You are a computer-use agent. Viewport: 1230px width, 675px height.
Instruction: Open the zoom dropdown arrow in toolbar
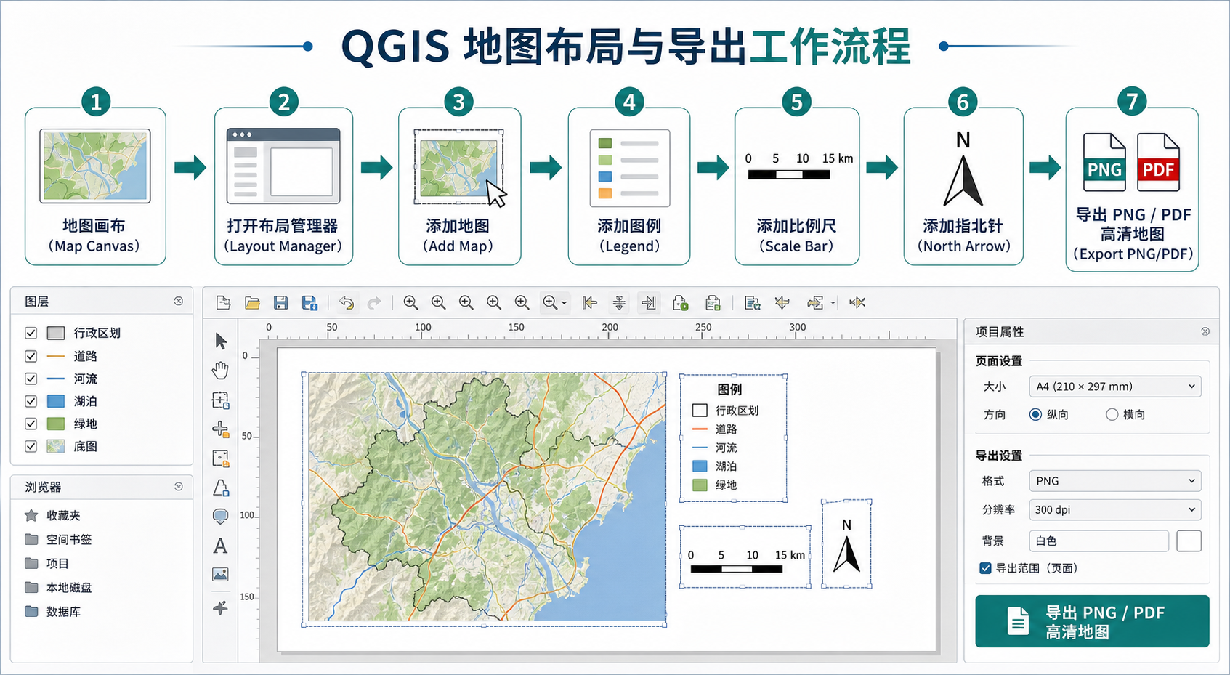[x=564, y=303]
